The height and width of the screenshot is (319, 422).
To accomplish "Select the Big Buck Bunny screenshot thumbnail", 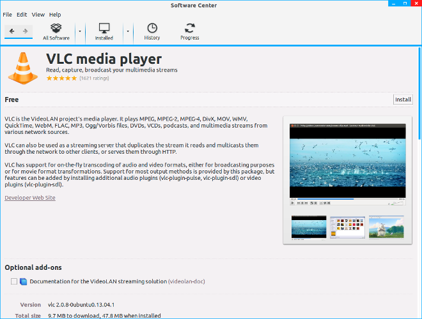I will pos(386,227).
